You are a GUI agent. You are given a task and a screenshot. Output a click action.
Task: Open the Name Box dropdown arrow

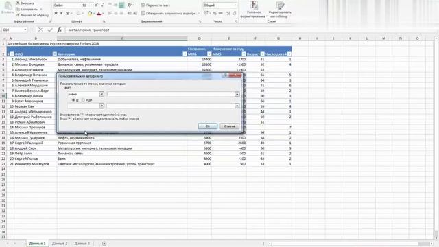25,30
